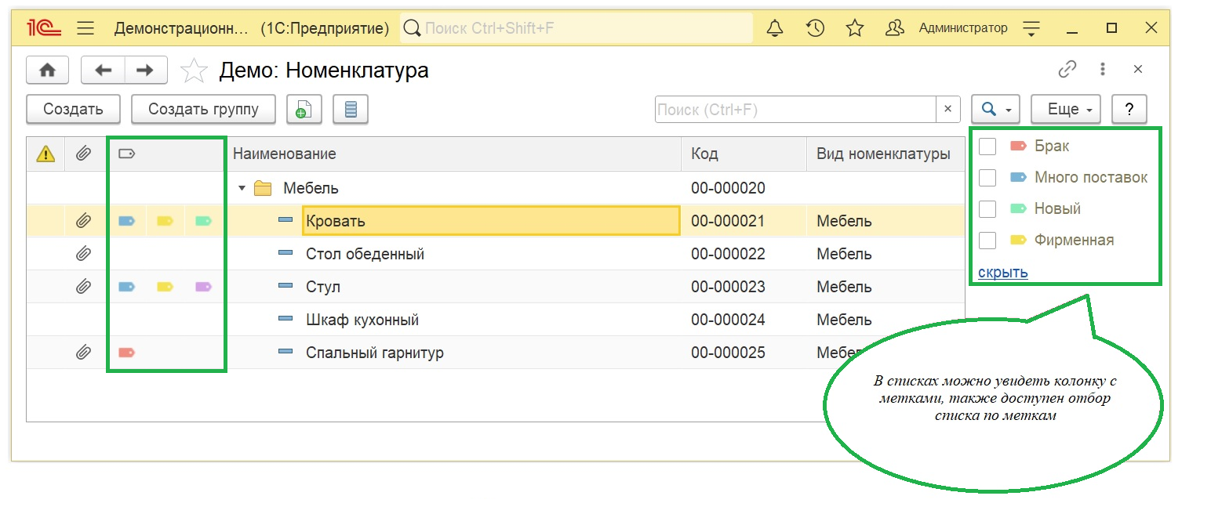Click the red label on Спальный гарнитур
This screenshot has height=514, width=1211.
pos(126,353)
